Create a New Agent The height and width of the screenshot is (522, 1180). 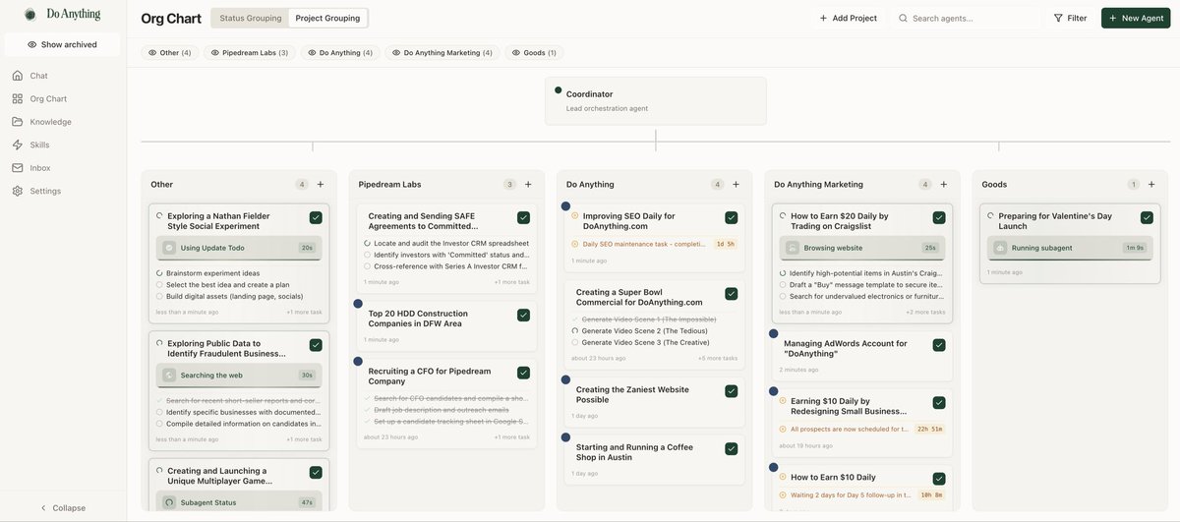tap(1136, 18)
